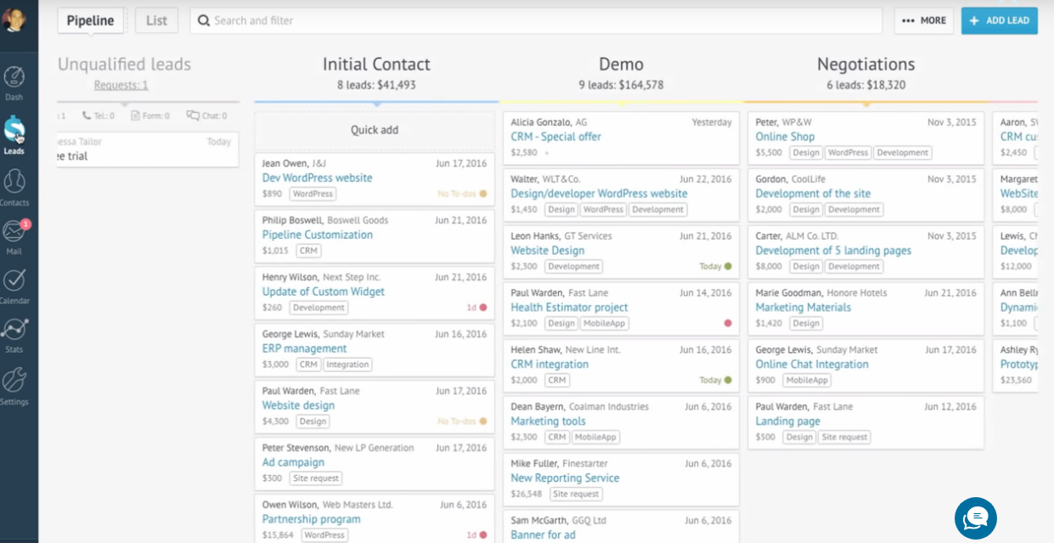The height and width of the screenshot is (543, 1054).
Task: Click the Requests: 1 link
Action: 121,85
